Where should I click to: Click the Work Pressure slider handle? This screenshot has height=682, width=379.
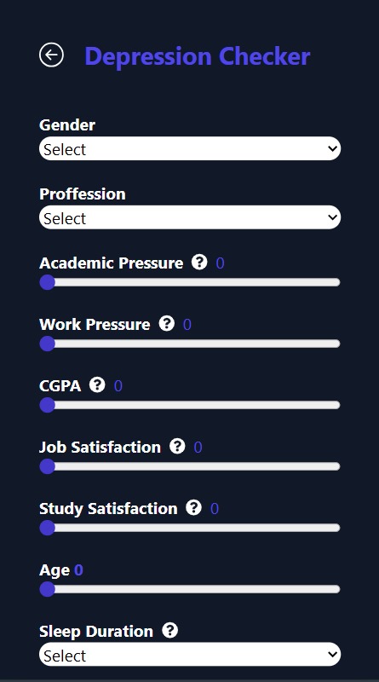click(47, 344)
